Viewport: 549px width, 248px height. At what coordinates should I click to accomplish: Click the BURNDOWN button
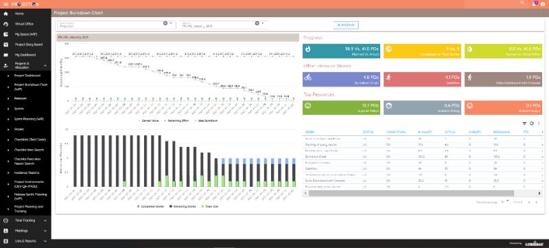click(346, 25)
